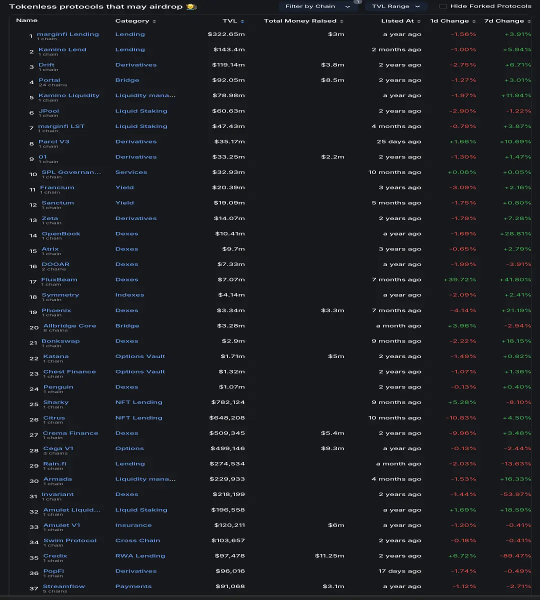Viewport: 540px width, 600px height.
Task: Open Symmetry protocol link
Action: coord(60,295)
